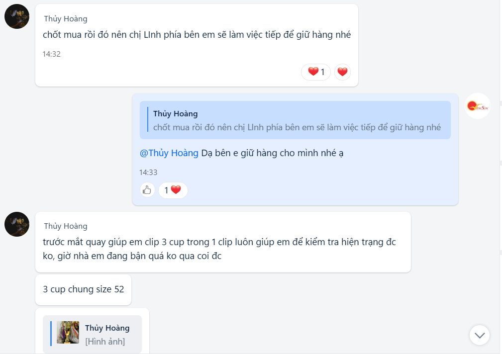The image size is (502, 354).
Task: Open the heart reaction count under the 14:33 reply
Action: pyautogui.click(x=173, y=190)
